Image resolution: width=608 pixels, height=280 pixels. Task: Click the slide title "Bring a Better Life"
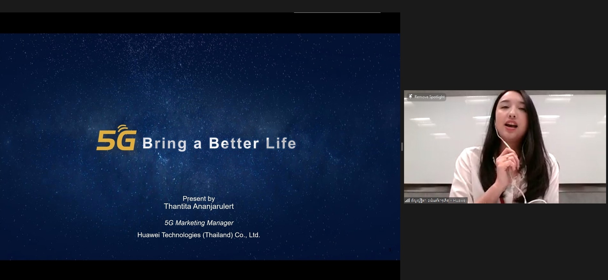(x=219, y=143)
